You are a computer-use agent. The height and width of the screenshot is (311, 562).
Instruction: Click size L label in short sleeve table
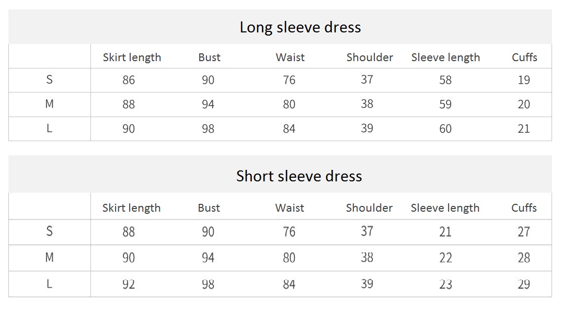(50, 284)
